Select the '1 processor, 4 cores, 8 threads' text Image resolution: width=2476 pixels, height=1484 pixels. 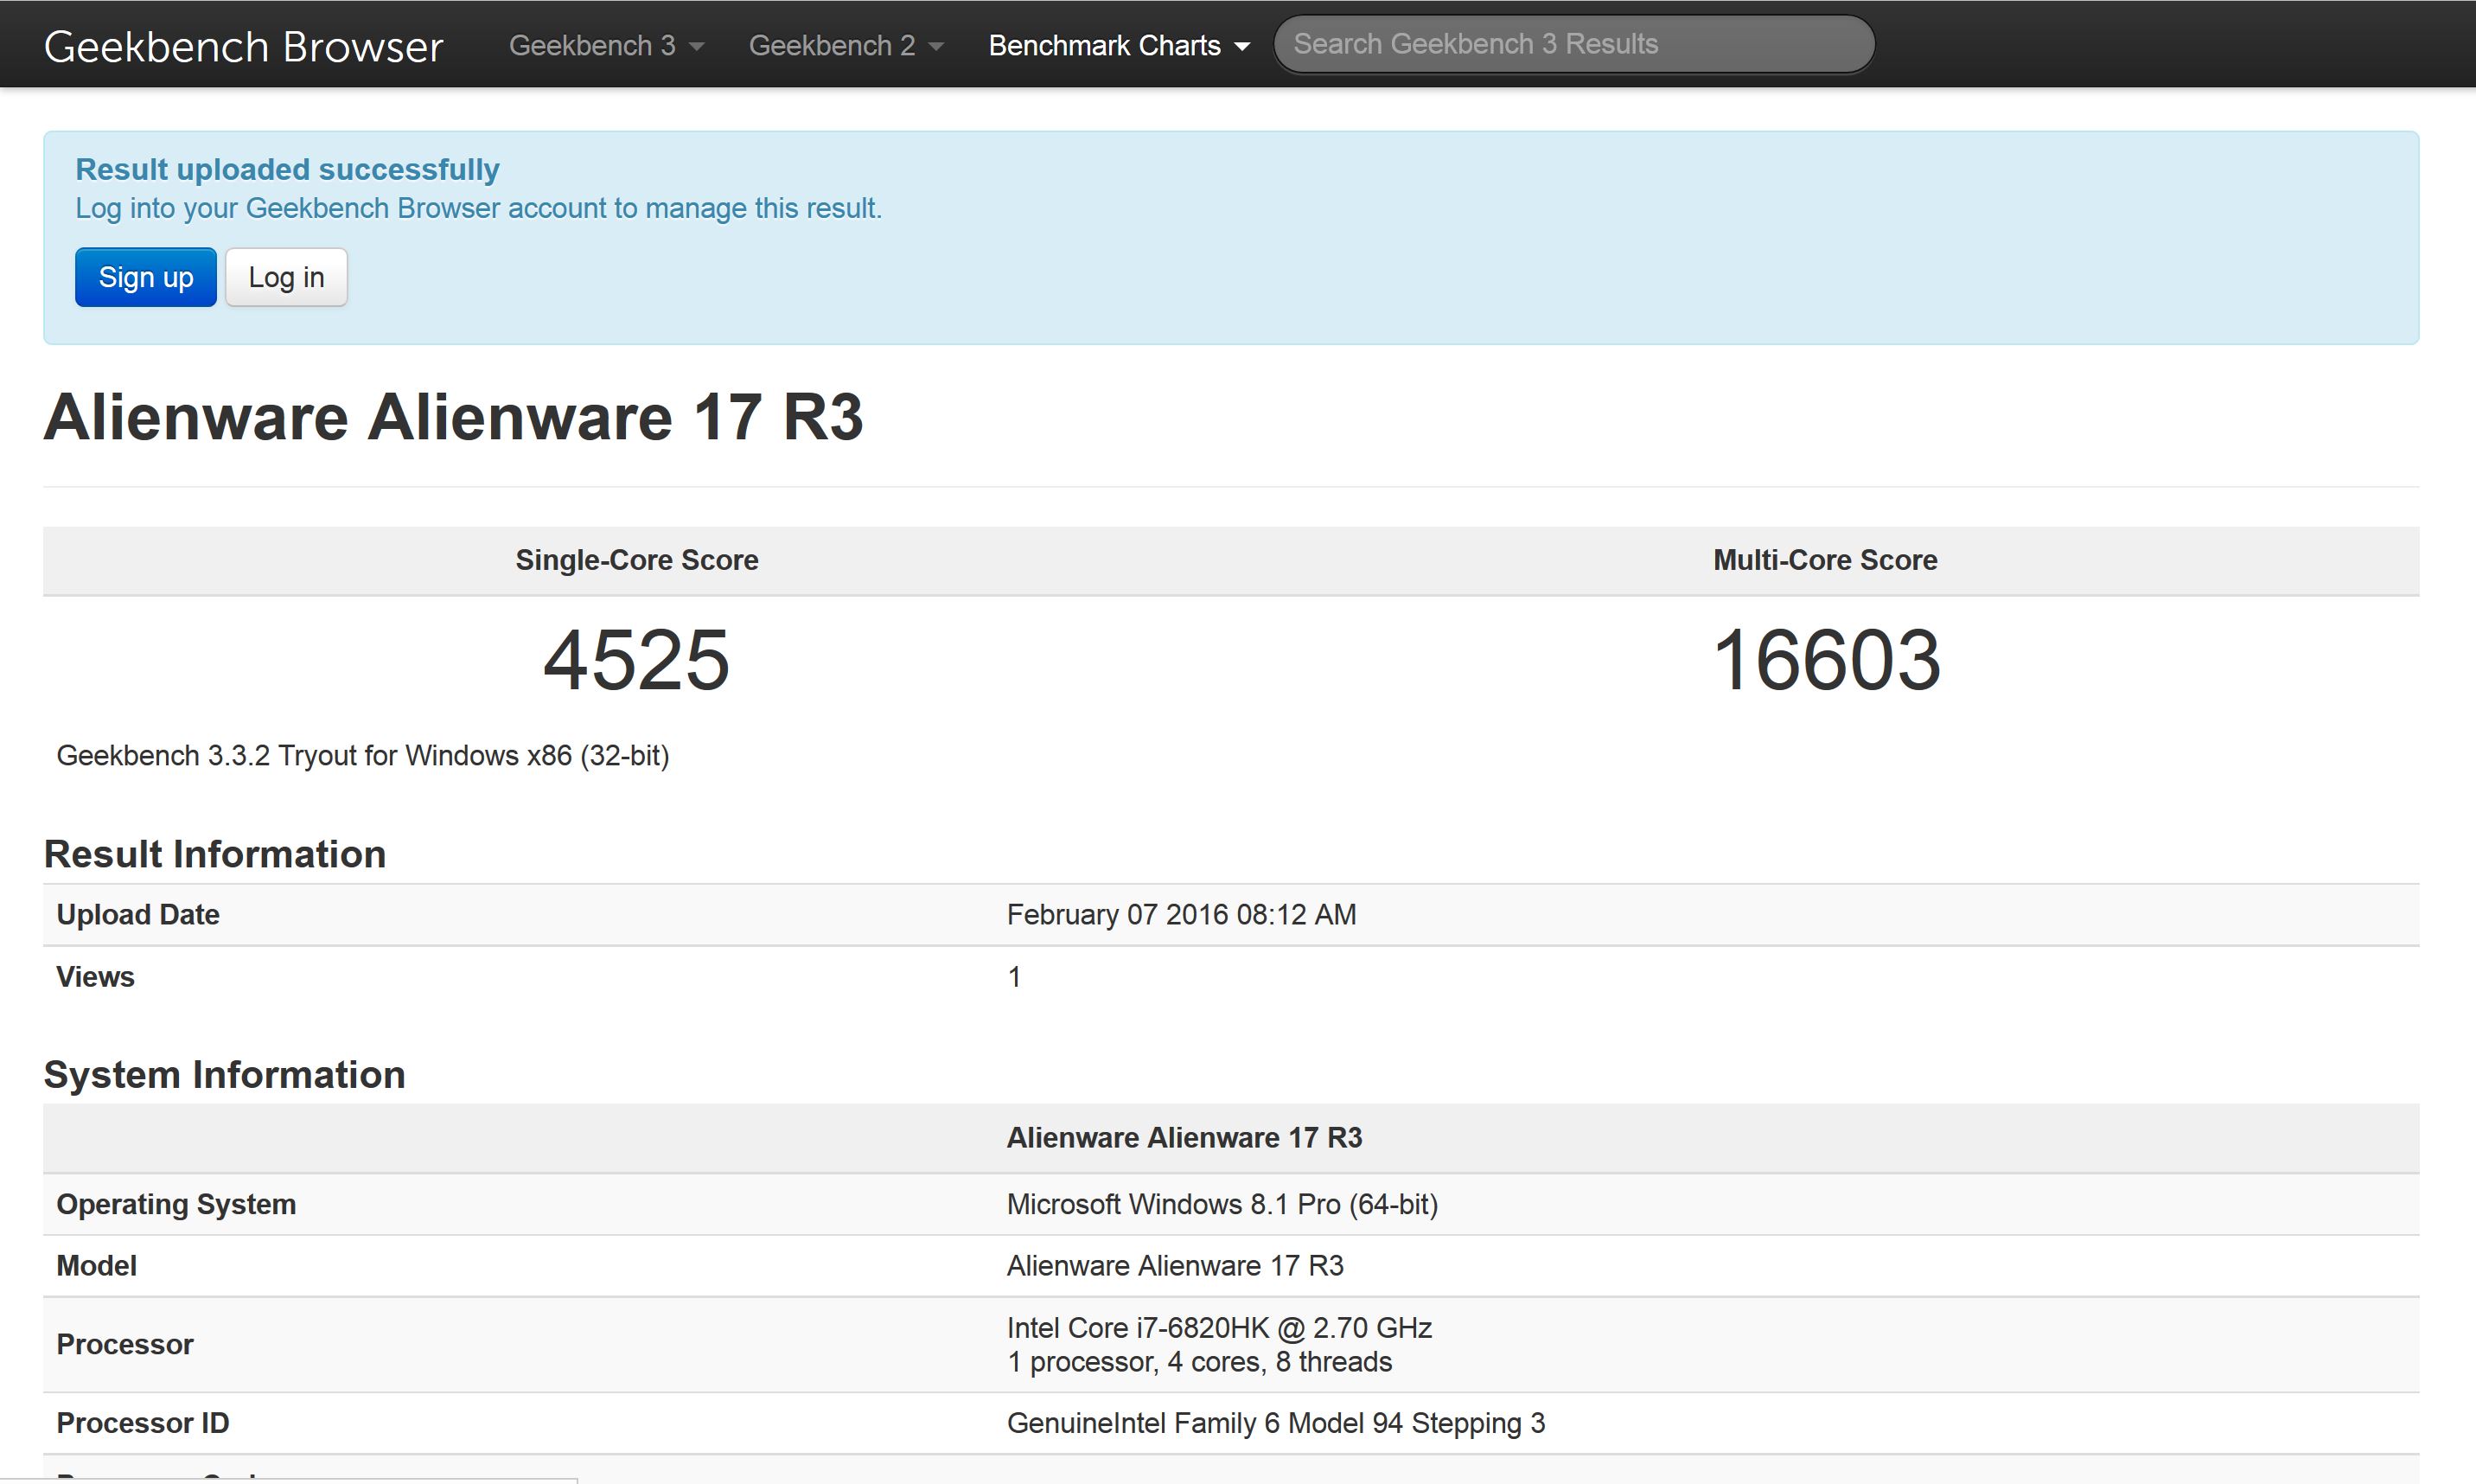(1199, 1362)
